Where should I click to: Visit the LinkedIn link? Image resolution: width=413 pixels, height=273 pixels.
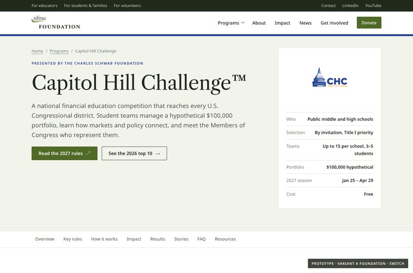pos(350,6)
